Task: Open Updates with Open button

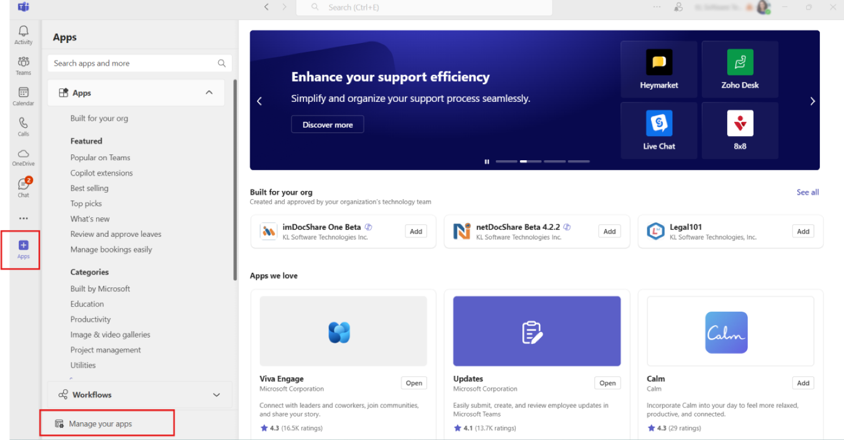Action: (607, 383)
